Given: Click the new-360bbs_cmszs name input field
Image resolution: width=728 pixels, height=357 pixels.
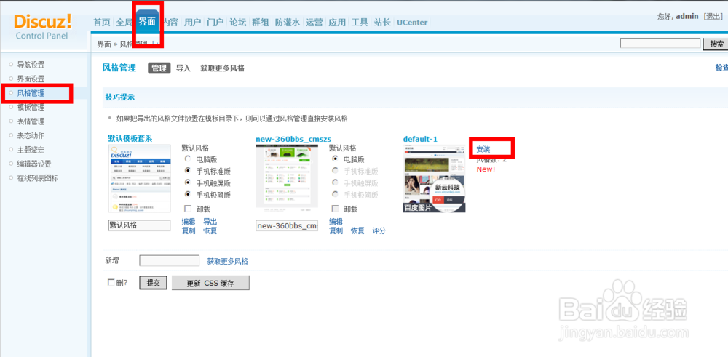Looking at the screenshot, I should point(287,225).
